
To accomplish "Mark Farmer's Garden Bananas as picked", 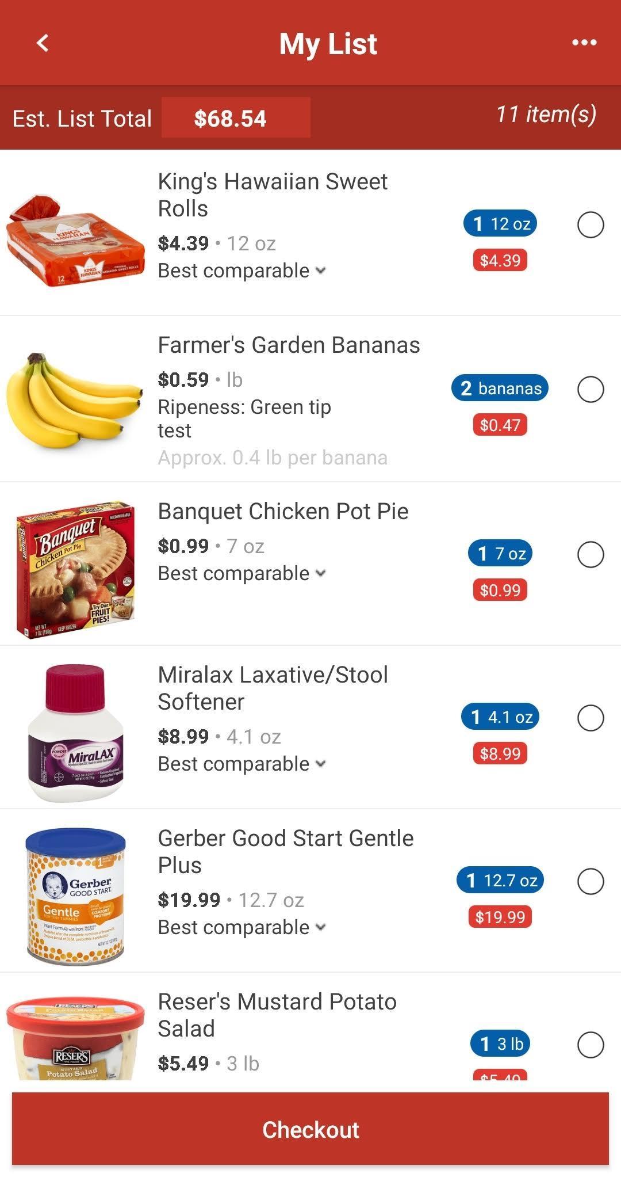I will click(591, 389).
